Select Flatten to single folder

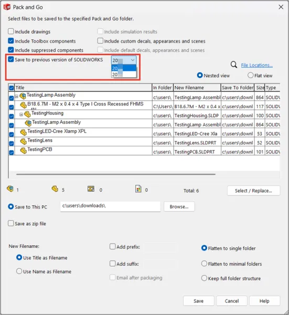204,248
